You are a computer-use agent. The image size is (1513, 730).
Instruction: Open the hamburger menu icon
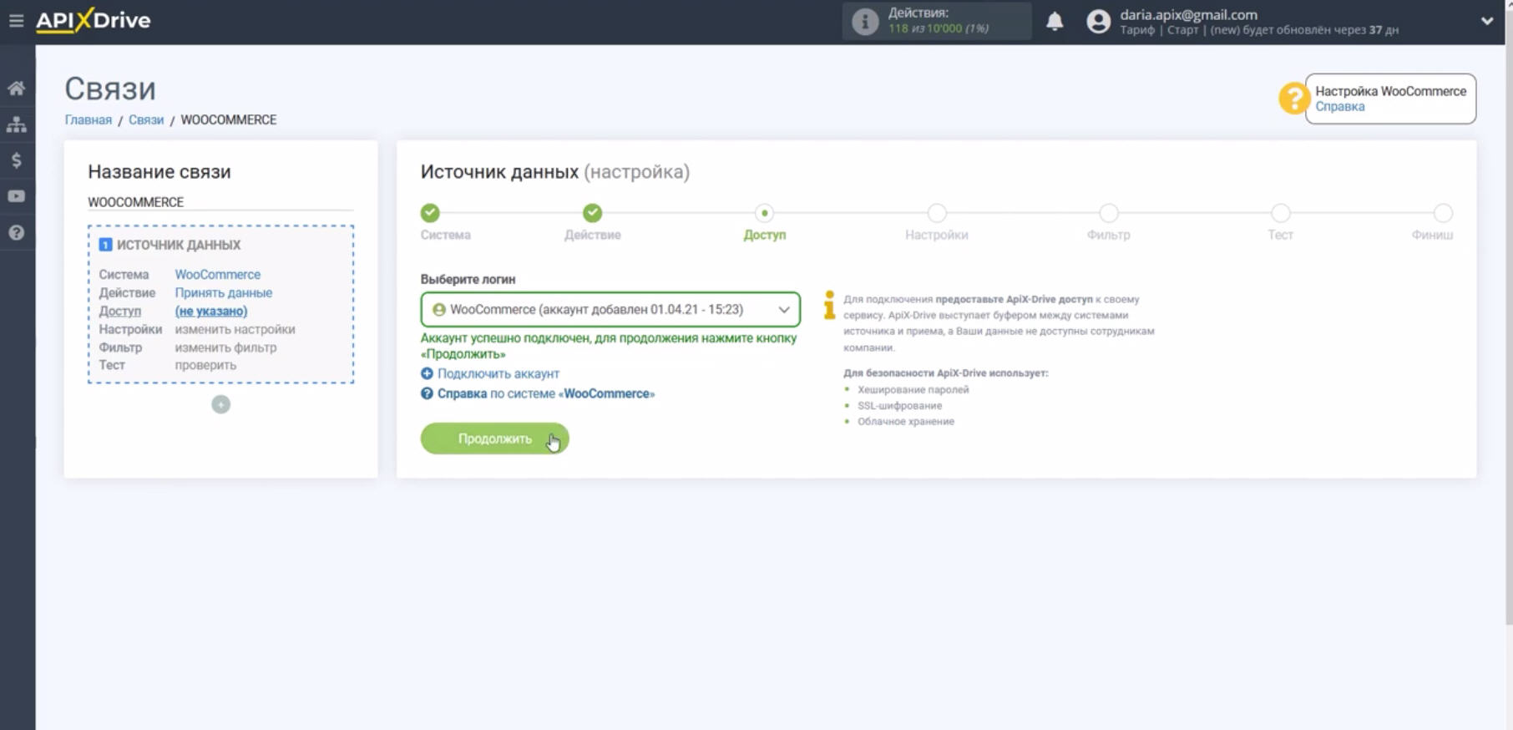[x=16, y=20]
